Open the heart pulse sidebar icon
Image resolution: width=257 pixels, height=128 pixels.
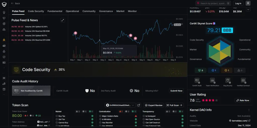(4, 18)
